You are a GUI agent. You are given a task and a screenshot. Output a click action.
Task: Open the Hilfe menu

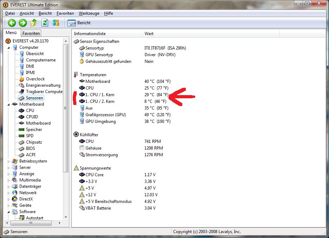108,13
